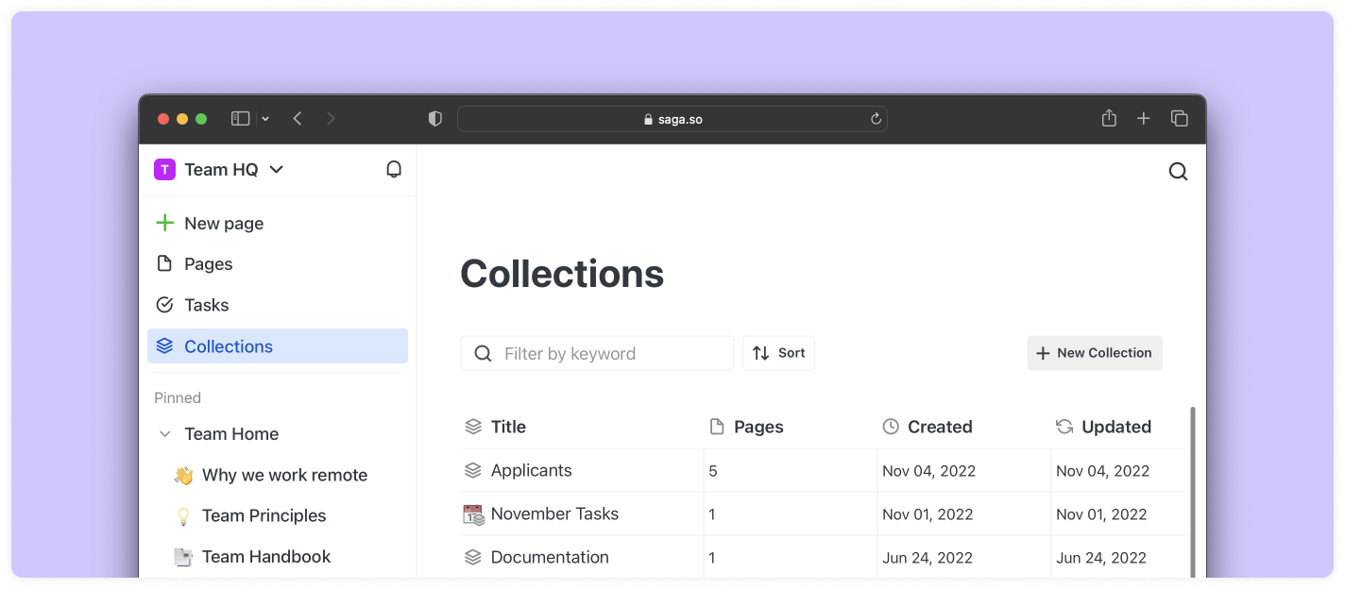
Task: Create a New page from sidebar
Action: [223, 224]
